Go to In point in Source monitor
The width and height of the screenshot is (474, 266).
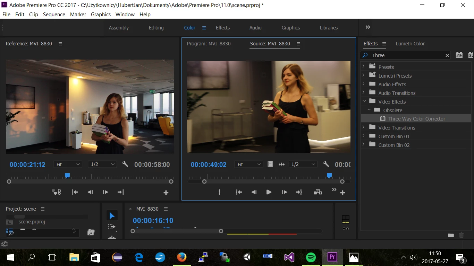point(239,192)
